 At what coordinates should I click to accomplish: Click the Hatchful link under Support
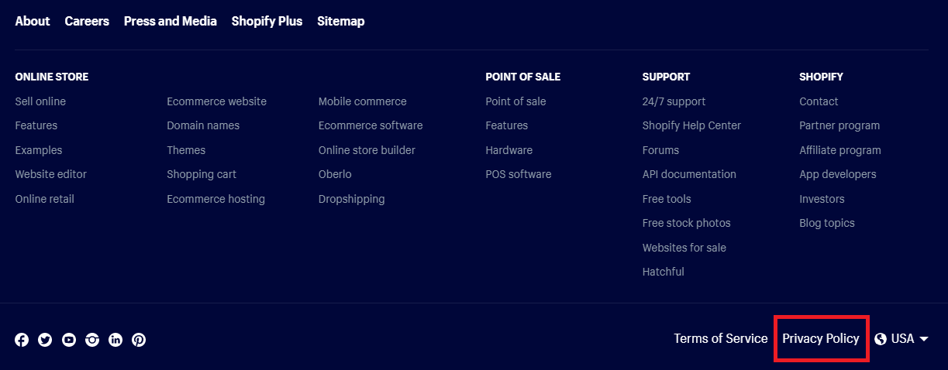tap(663, 272)
